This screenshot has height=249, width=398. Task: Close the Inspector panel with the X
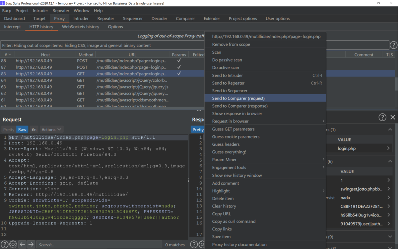click(x=393, y=117)
